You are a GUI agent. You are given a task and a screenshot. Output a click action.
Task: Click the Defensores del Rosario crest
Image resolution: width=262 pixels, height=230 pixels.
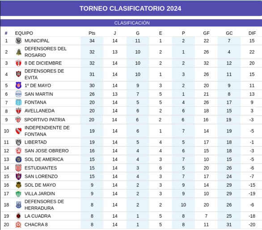tap(19, 52)
